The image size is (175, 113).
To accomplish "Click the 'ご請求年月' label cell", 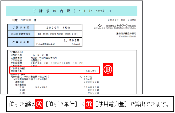I will (21, 28).
